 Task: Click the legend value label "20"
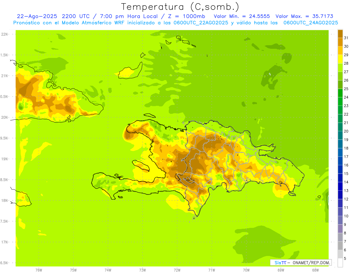346,131
